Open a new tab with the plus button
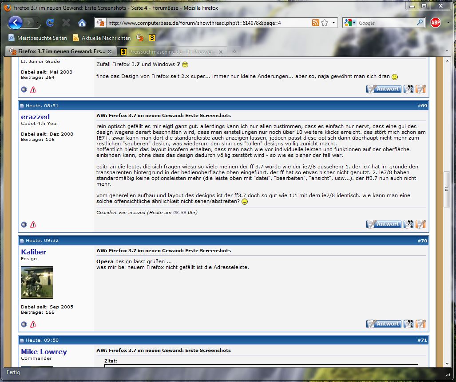The height and width of the screenshot is (382, 456). (x=234, y=51)
